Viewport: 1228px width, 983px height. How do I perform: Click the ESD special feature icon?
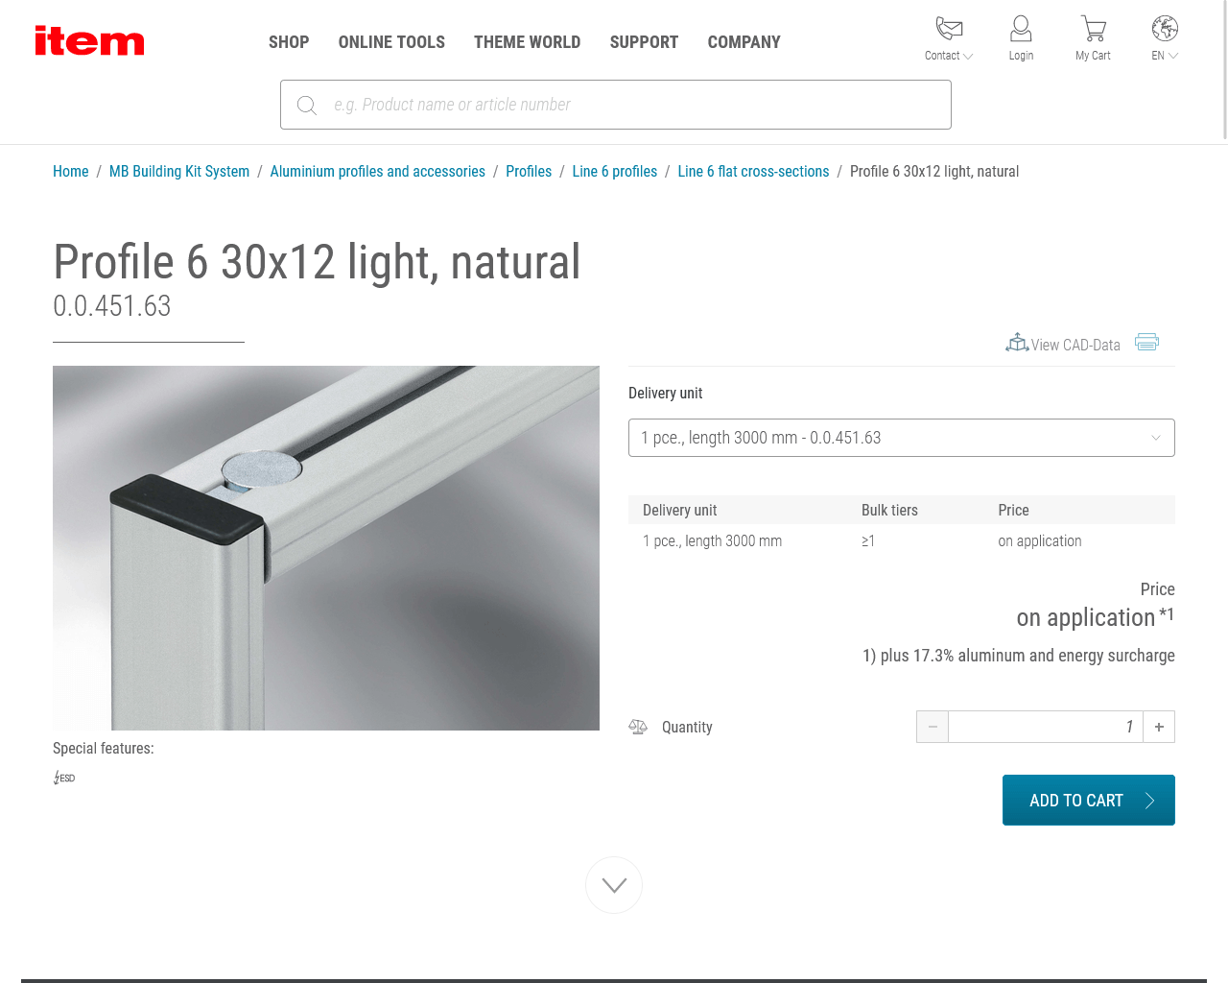pyautogui.click(x=64, y=778)
